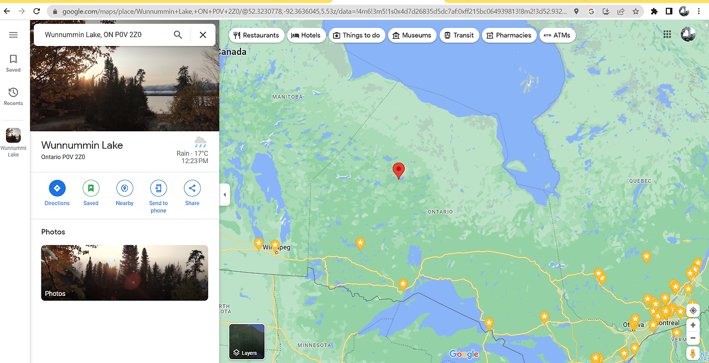Image resolution: width=709 pixels, height=363 pixels.
Task: Open the Chrome side panel icon
Action: (669, 11)
